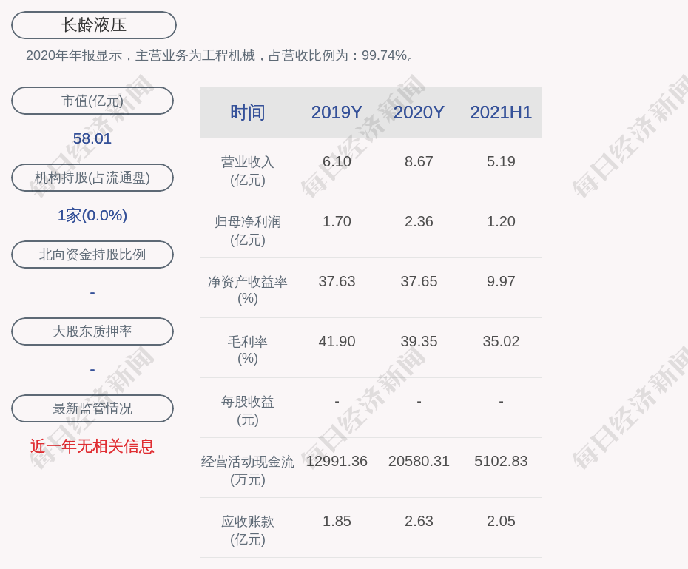Select the 2020Y column header
This screenshot has height=569, width=688.
click(x=419, y=112)
